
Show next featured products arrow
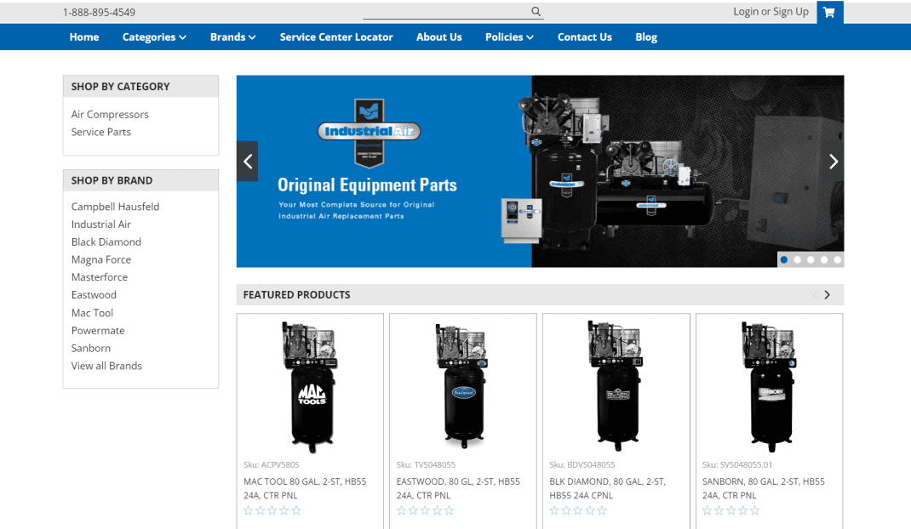click(828, 295)
